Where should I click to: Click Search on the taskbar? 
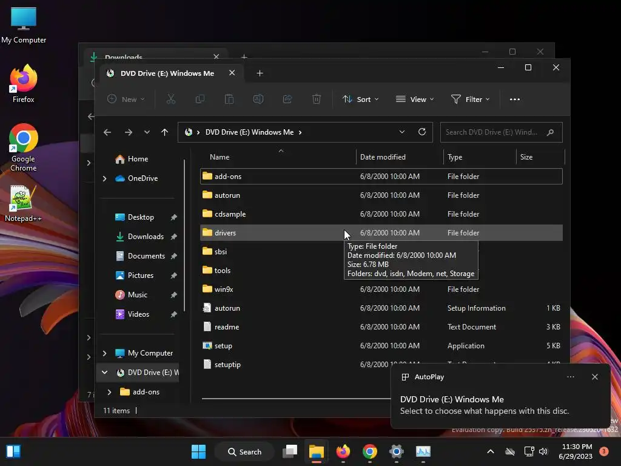(x=244, y=451)
